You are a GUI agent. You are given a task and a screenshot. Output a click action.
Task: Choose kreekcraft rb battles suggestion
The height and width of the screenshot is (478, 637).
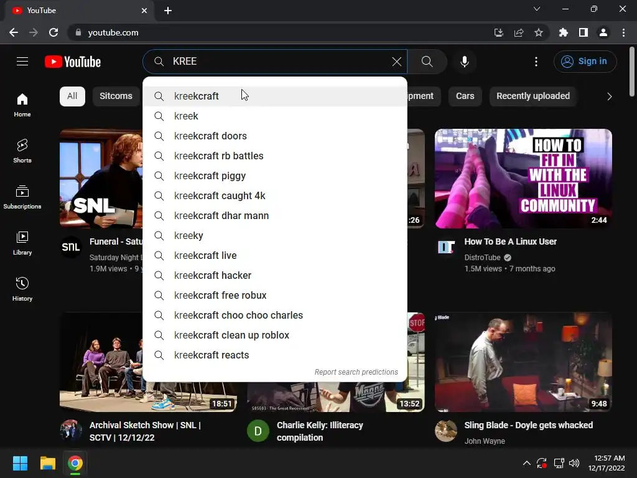click(275, 156)
